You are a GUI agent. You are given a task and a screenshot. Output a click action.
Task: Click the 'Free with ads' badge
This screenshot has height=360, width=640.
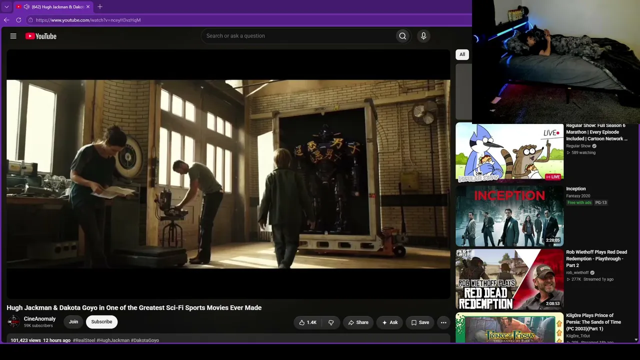point(579,202)
